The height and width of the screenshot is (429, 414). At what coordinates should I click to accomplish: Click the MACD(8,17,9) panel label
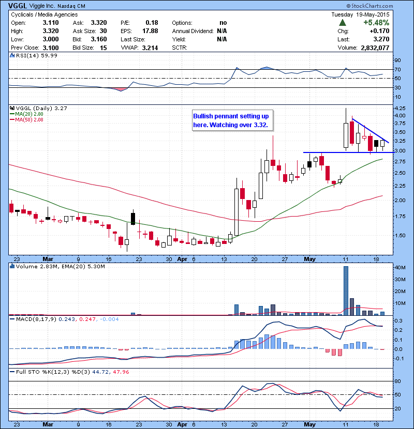(x=36, y=319)
